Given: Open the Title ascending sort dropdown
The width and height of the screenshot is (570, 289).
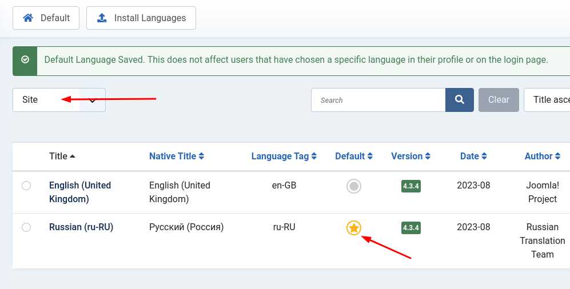Looking at the screenshot, I should (547, 100).
